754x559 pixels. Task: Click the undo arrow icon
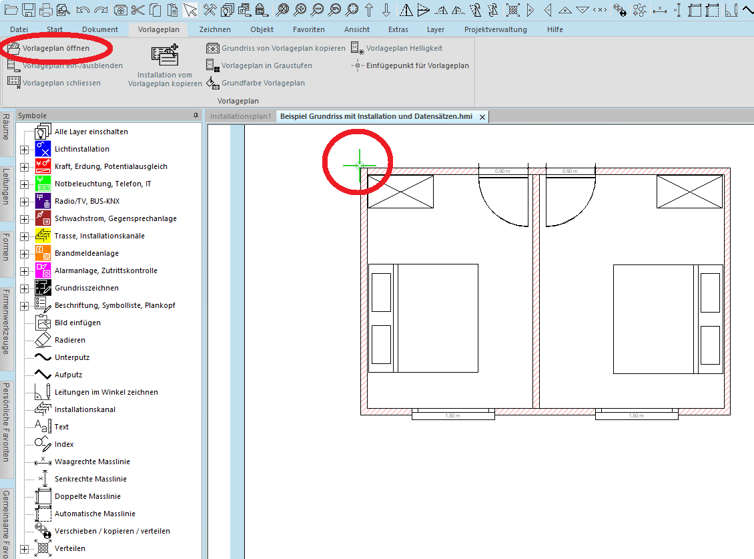[x=83, y=10]
